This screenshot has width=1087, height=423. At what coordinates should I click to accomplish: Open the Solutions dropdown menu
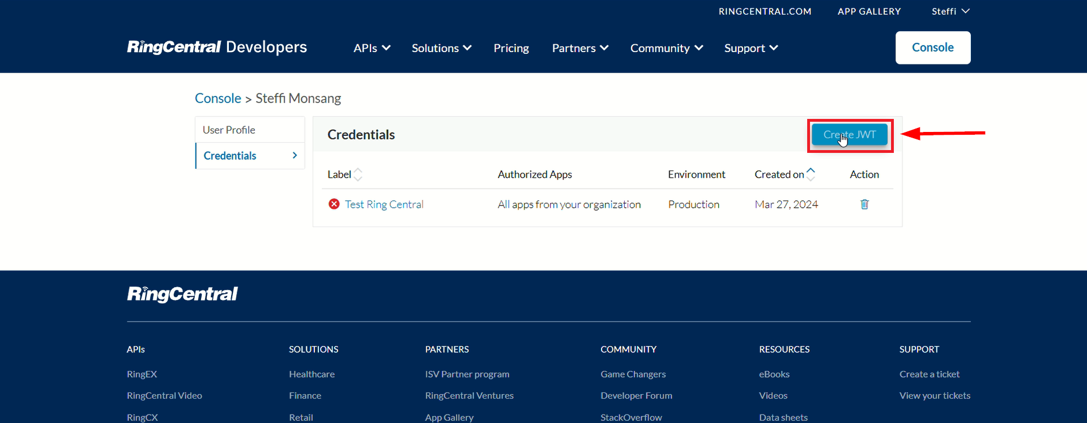(x=441, y=48)
